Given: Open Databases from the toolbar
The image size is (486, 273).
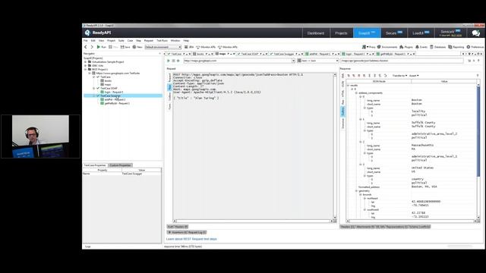Looking at the screenshot, I should (x=437, y=47).
